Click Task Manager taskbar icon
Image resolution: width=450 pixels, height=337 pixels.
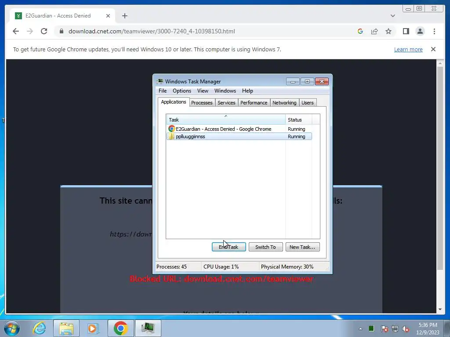point(148,328)
